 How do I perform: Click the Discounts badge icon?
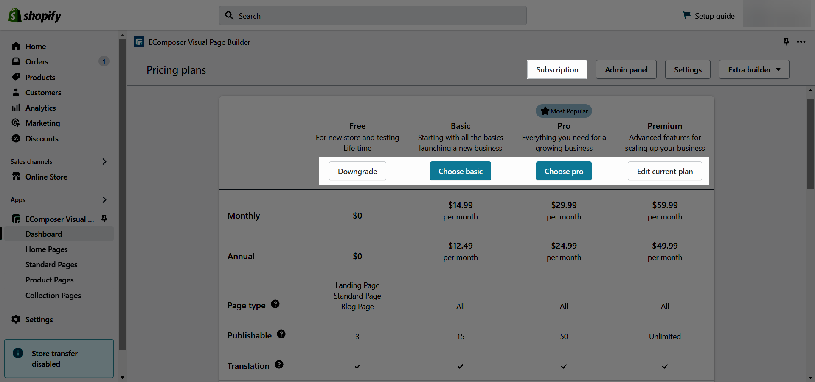point(16,138)
